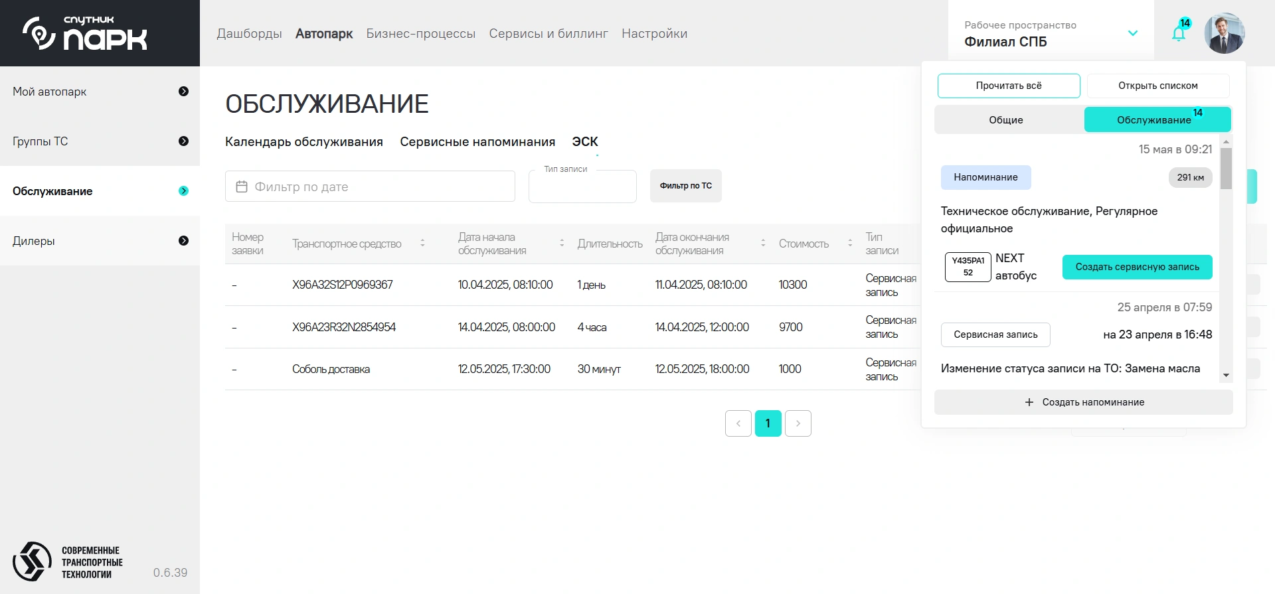Sort by Стоимость column
1275x594 pixels.
click(849, 244)
